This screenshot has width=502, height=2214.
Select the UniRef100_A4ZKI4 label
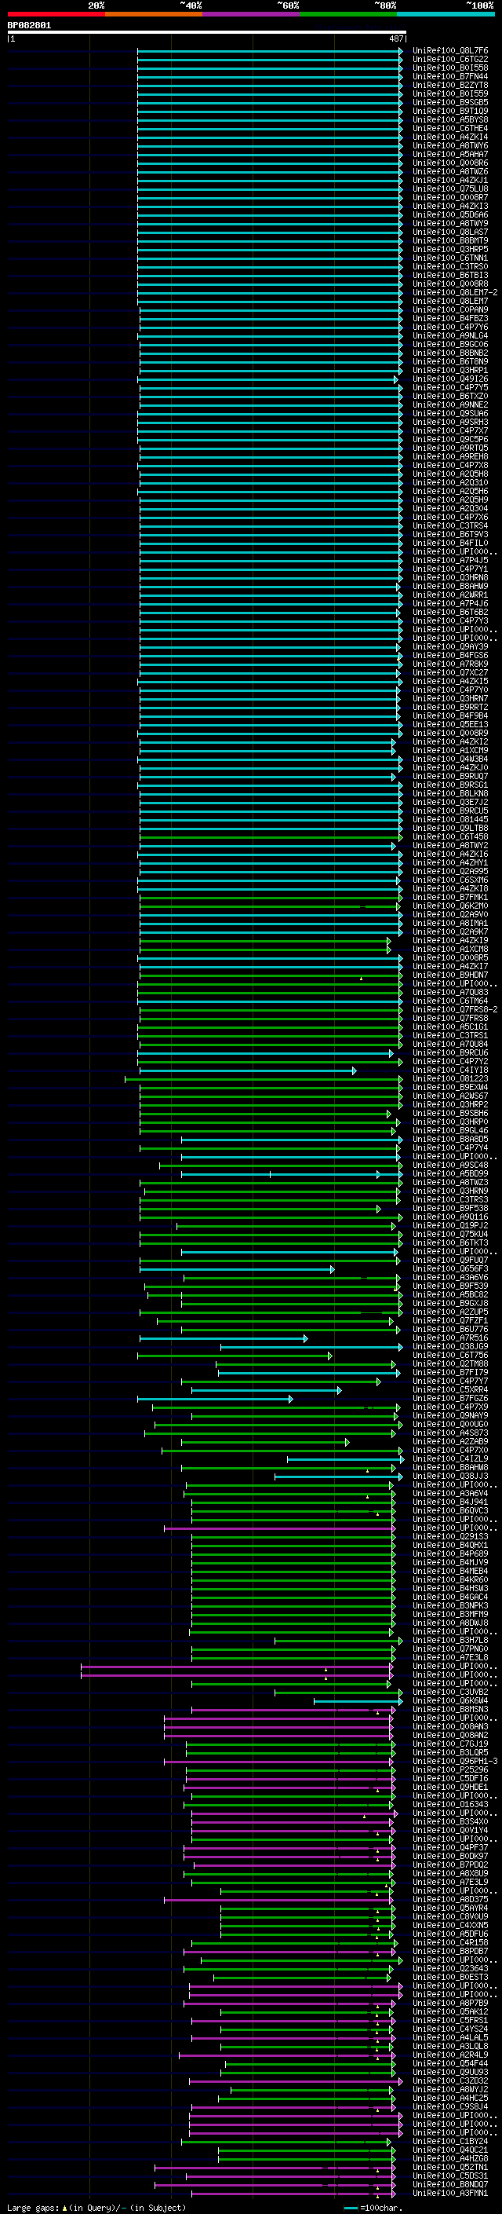coord(450,137)
